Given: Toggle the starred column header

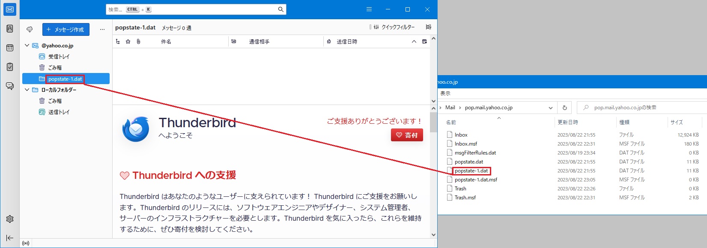Looking at the screenshot, I should pos(128,41).
